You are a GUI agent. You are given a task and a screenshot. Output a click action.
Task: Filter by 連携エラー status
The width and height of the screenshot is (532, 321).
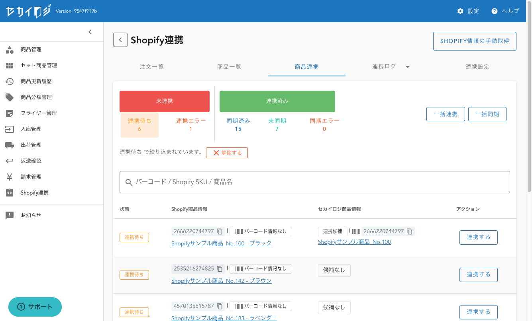pos(191,125)
